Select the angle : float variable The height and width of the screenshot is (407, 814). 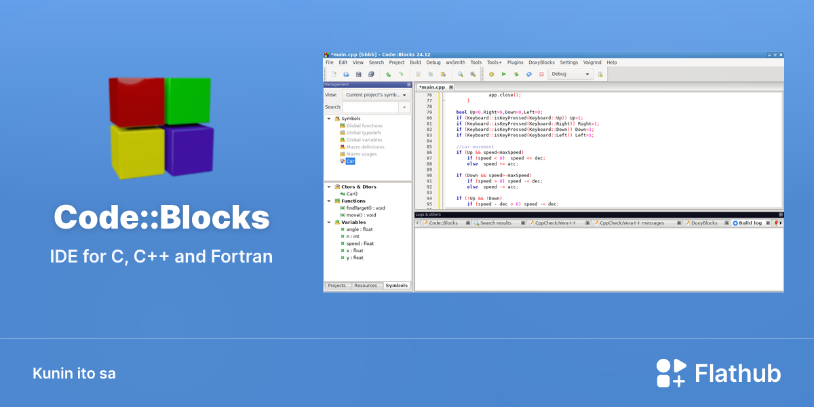(360, 229)
